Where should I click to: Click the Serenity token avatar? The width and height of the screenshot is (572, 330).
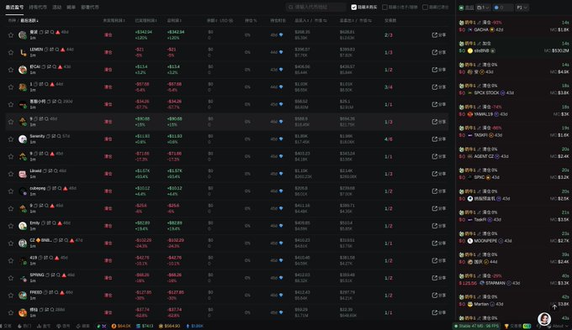point(23,139)
